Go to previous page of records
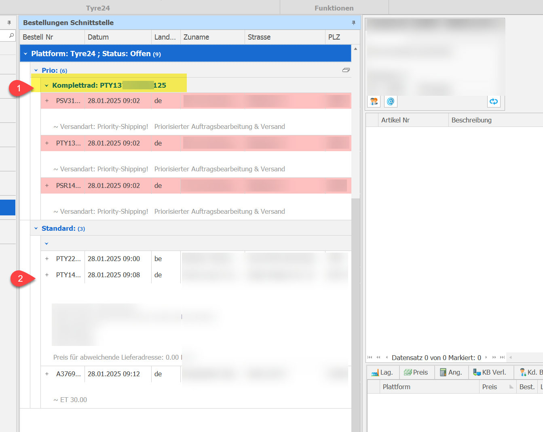 [x=378, y=357]
